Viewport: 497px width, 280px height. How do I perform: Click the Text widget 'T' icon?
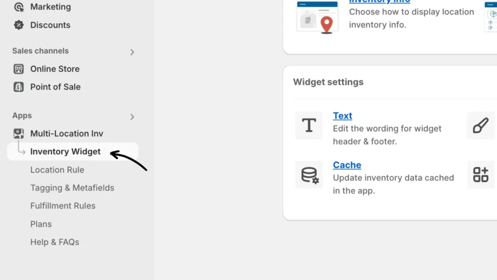pyautogui.click(x=309, y=125)
